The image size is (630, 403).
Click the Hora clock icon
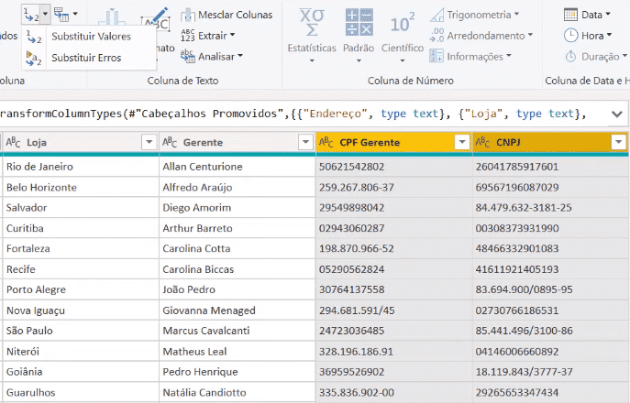570,36
